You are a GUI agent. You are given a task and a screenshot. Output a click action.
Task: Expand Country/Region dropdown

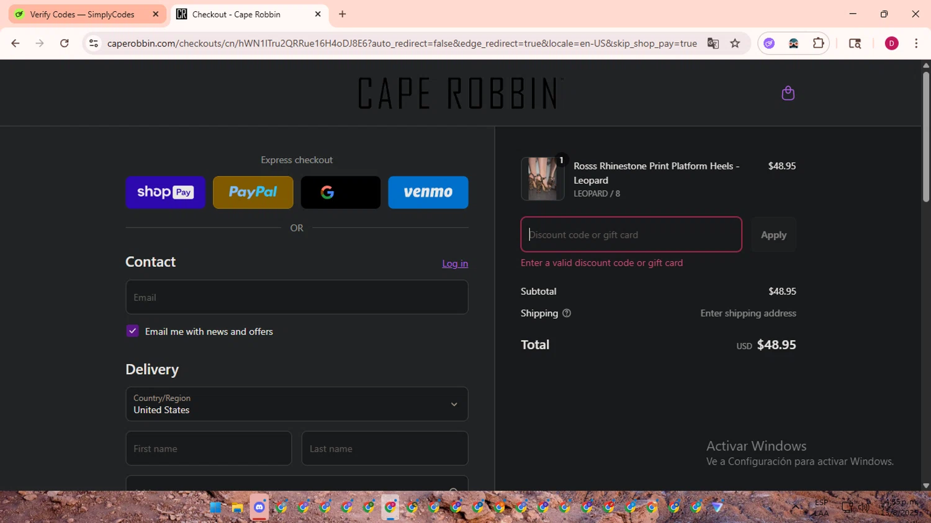tap(297, 404)
